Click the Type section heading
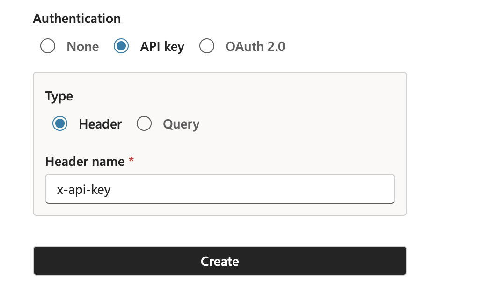This screenshot has height=300, width=483. [59, 96]
